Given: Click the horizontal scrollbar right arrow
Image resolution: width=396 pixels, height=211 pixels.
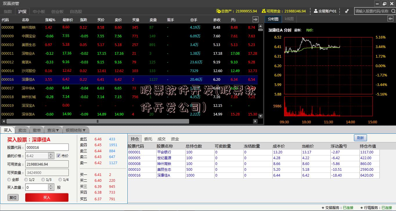Looking at the screenshot, I should (x=255, y=122).
